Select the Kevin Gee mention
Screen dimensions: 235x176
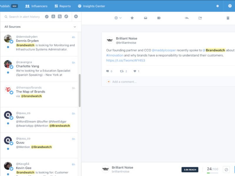point(39,167)
